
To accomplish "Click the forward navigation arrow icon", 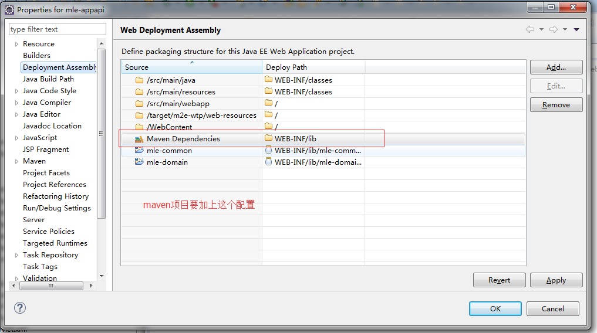I will click(553, 29).
